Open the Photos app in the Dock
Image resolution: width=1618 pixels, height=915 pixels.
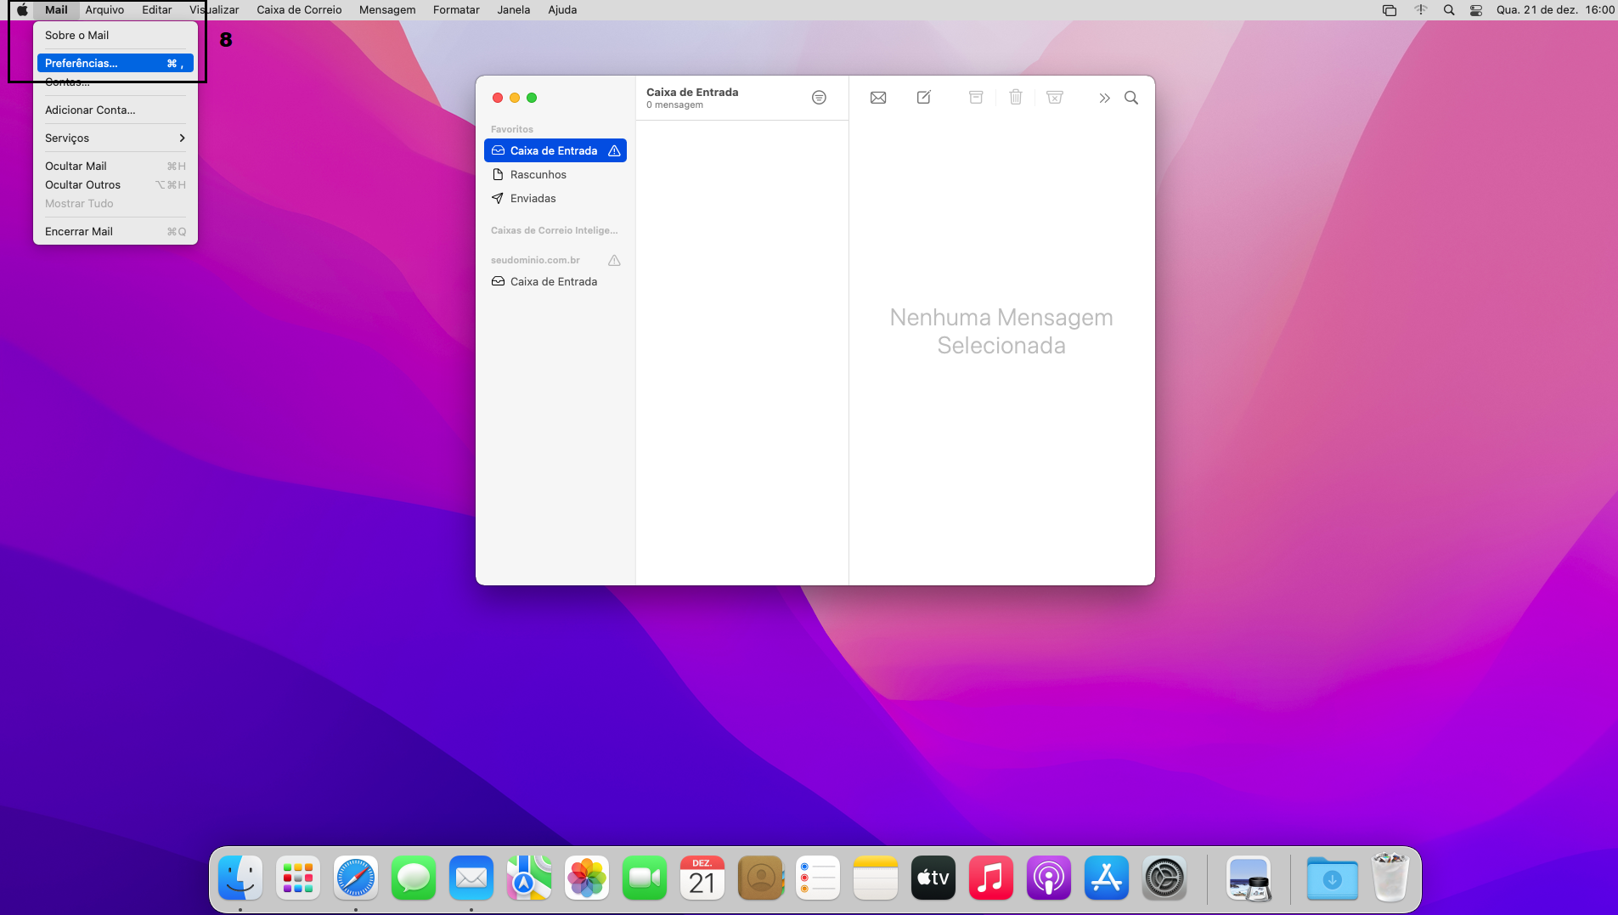pos(587,878)
